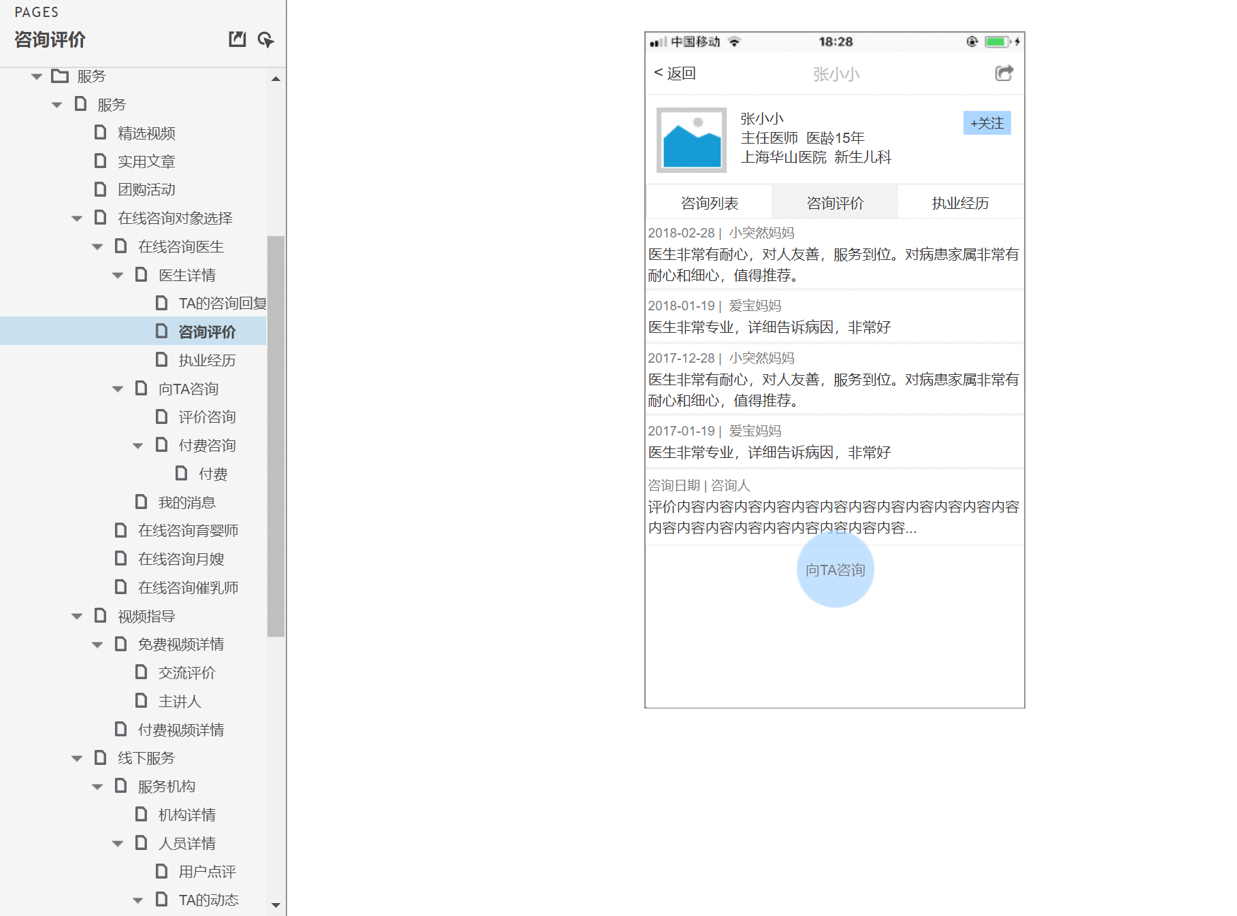
Task: Open the 在线咨询催乳师 page
Action: tap(188, 587)
